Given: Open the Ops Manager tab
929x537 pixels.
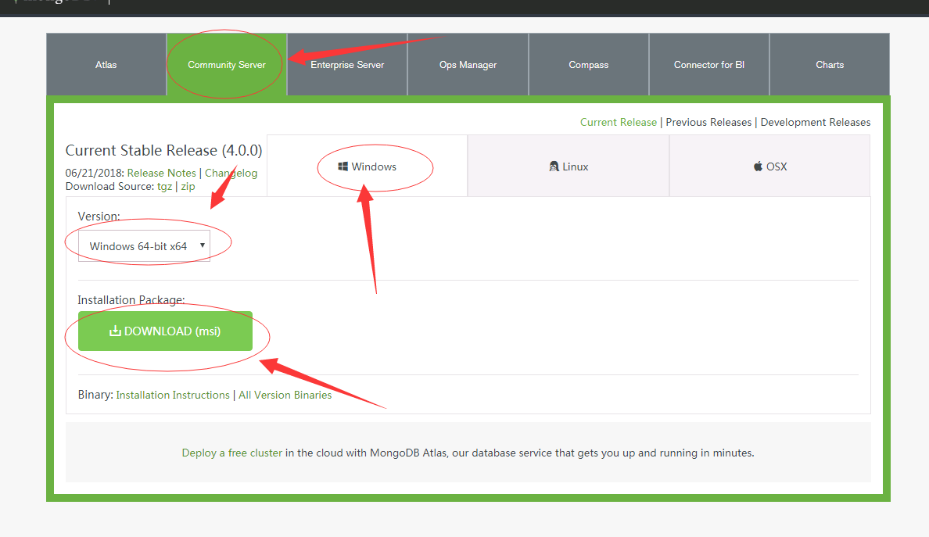Looking at the screenshot, I should [x=468, y=65].
